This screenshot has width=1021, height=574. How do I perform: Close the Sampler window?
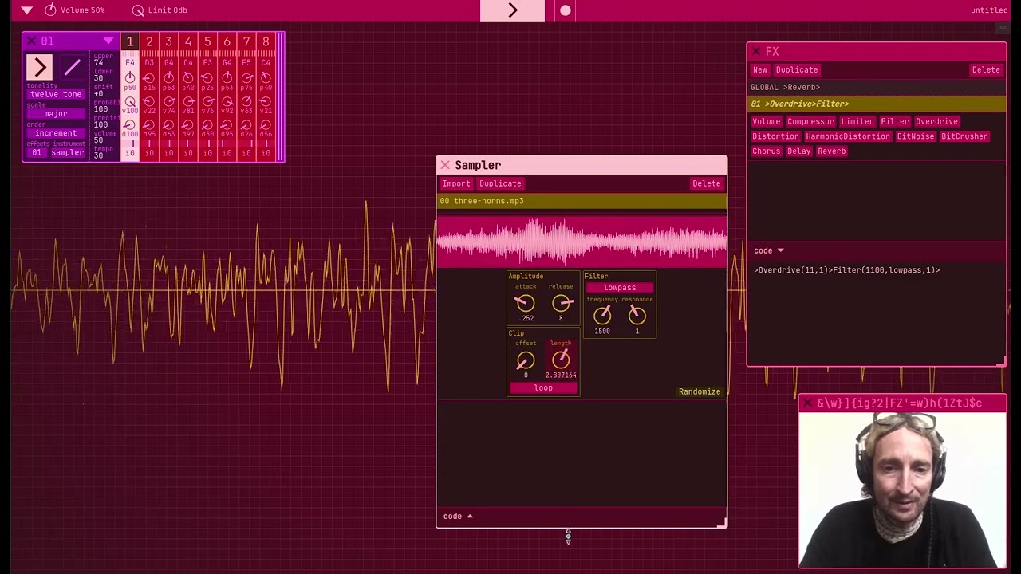tap(445, 165)
